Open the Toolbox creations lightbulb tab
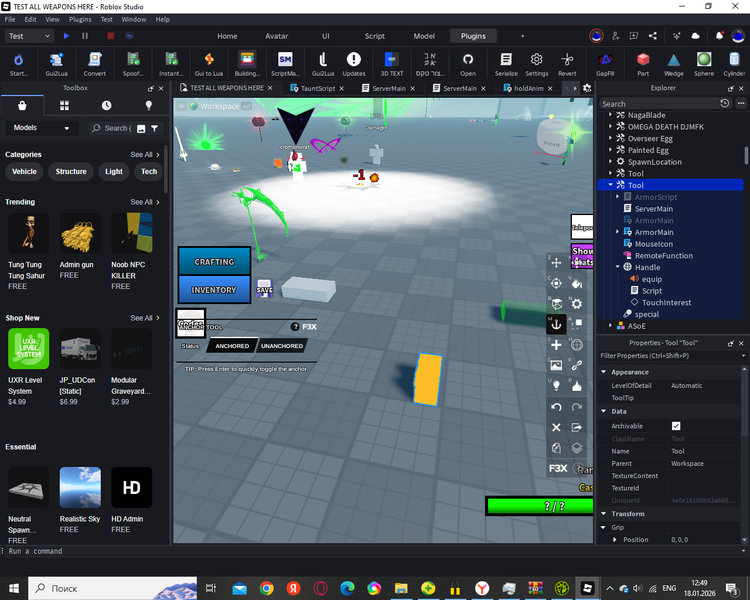 [x=149, y=105]
